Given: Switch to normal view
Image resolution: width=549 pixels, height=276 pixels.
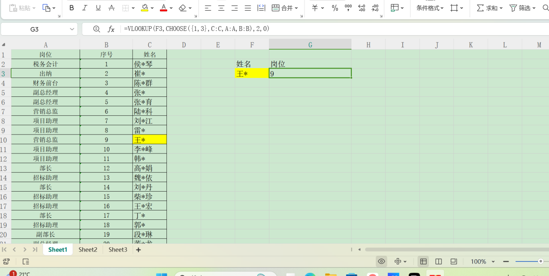Looking at the screenshot, I should (x=423, y=261).
